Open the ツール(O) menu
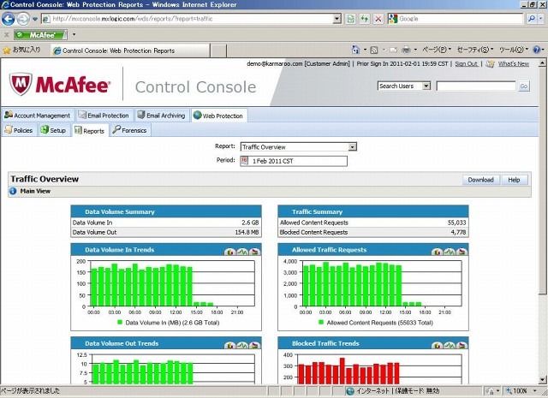This screenshot has height=398, width=548. 514,50
